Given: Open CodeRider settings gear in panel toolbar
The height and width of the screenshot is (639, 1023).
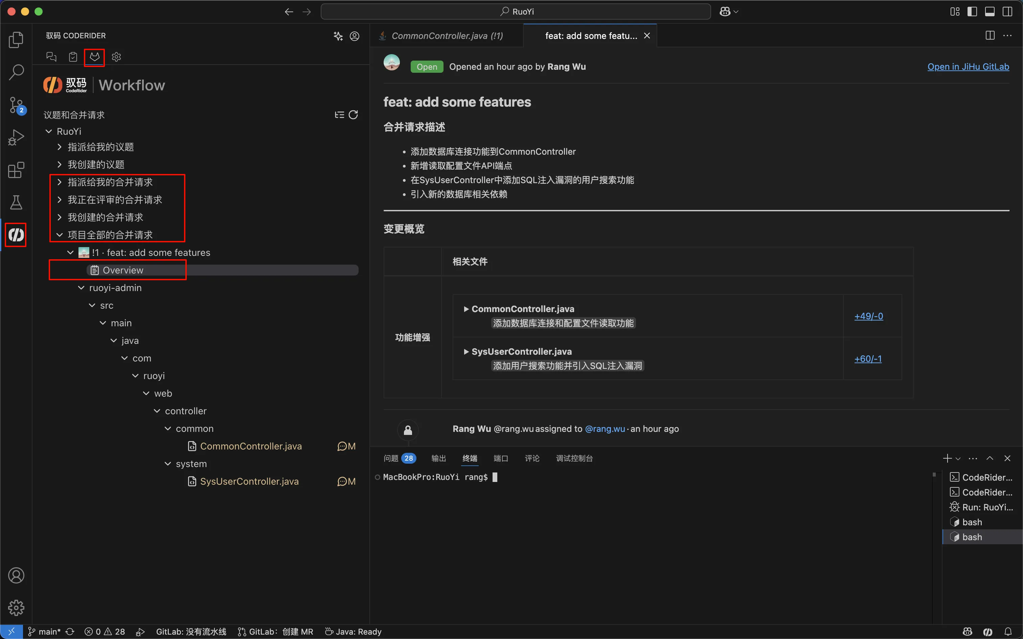Looking at the screenshot, I should tap(116, 57).
